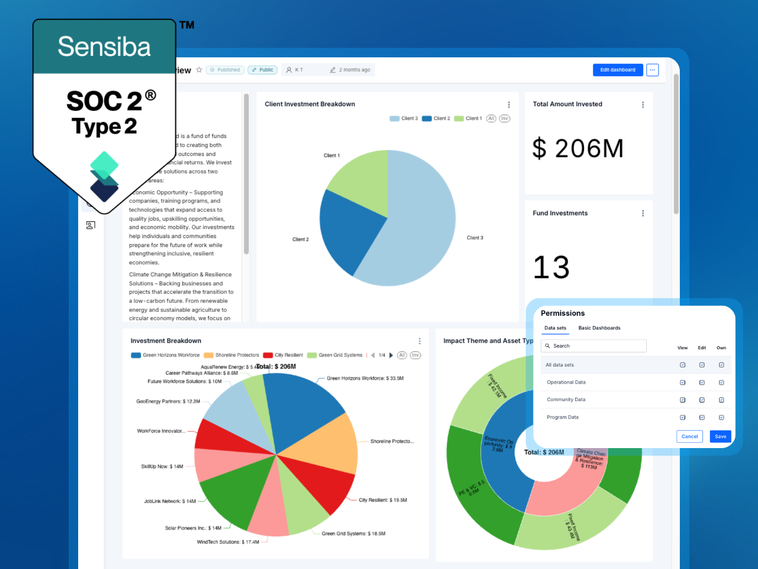Select the contacts icon in the left sidebar
Image resolution: width=758 pixels, height=569 pixels.
[90, 225]
